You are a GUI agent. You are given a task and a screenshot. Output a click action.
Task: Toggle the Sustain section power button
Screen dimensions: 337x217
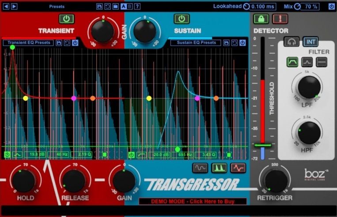point(182,19)
